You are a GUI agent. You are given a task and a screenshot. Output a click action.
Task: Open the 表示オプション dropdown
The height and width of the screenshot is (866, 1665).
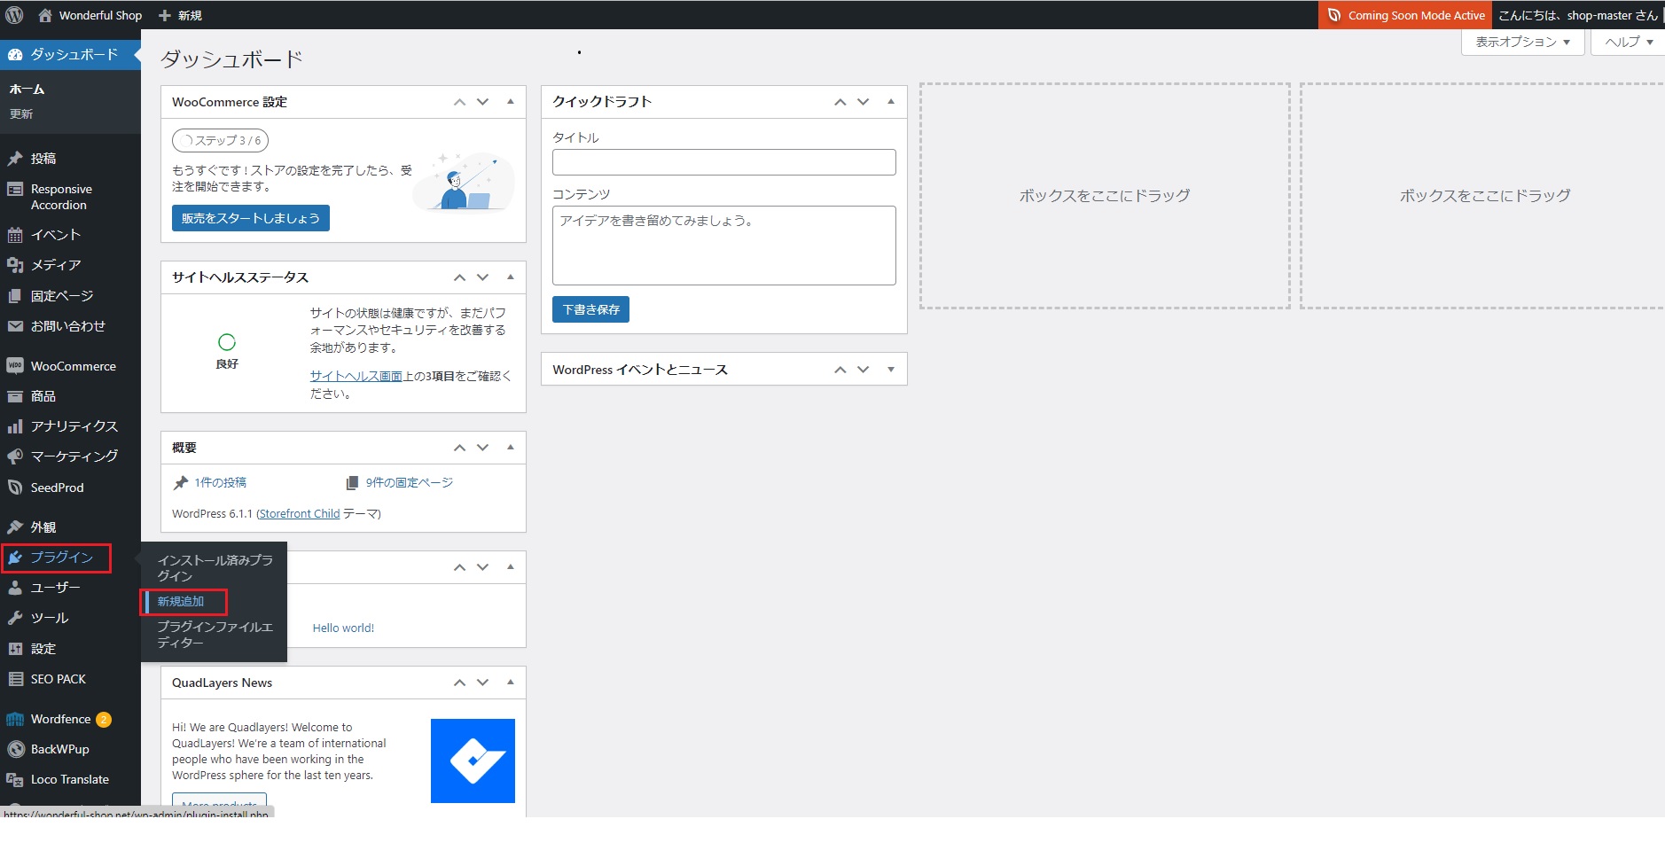pos(1522,42)
